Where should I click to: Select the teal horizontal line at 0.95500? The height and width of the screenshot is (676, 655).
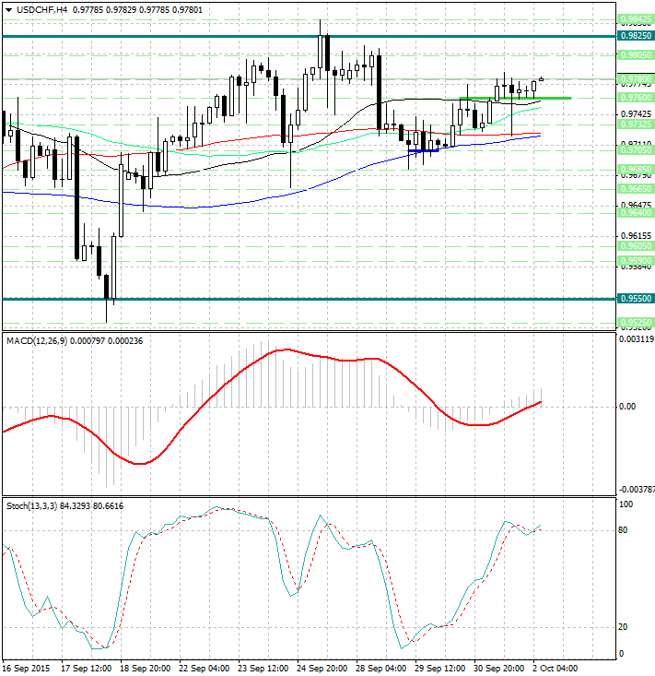pos(310,299)
